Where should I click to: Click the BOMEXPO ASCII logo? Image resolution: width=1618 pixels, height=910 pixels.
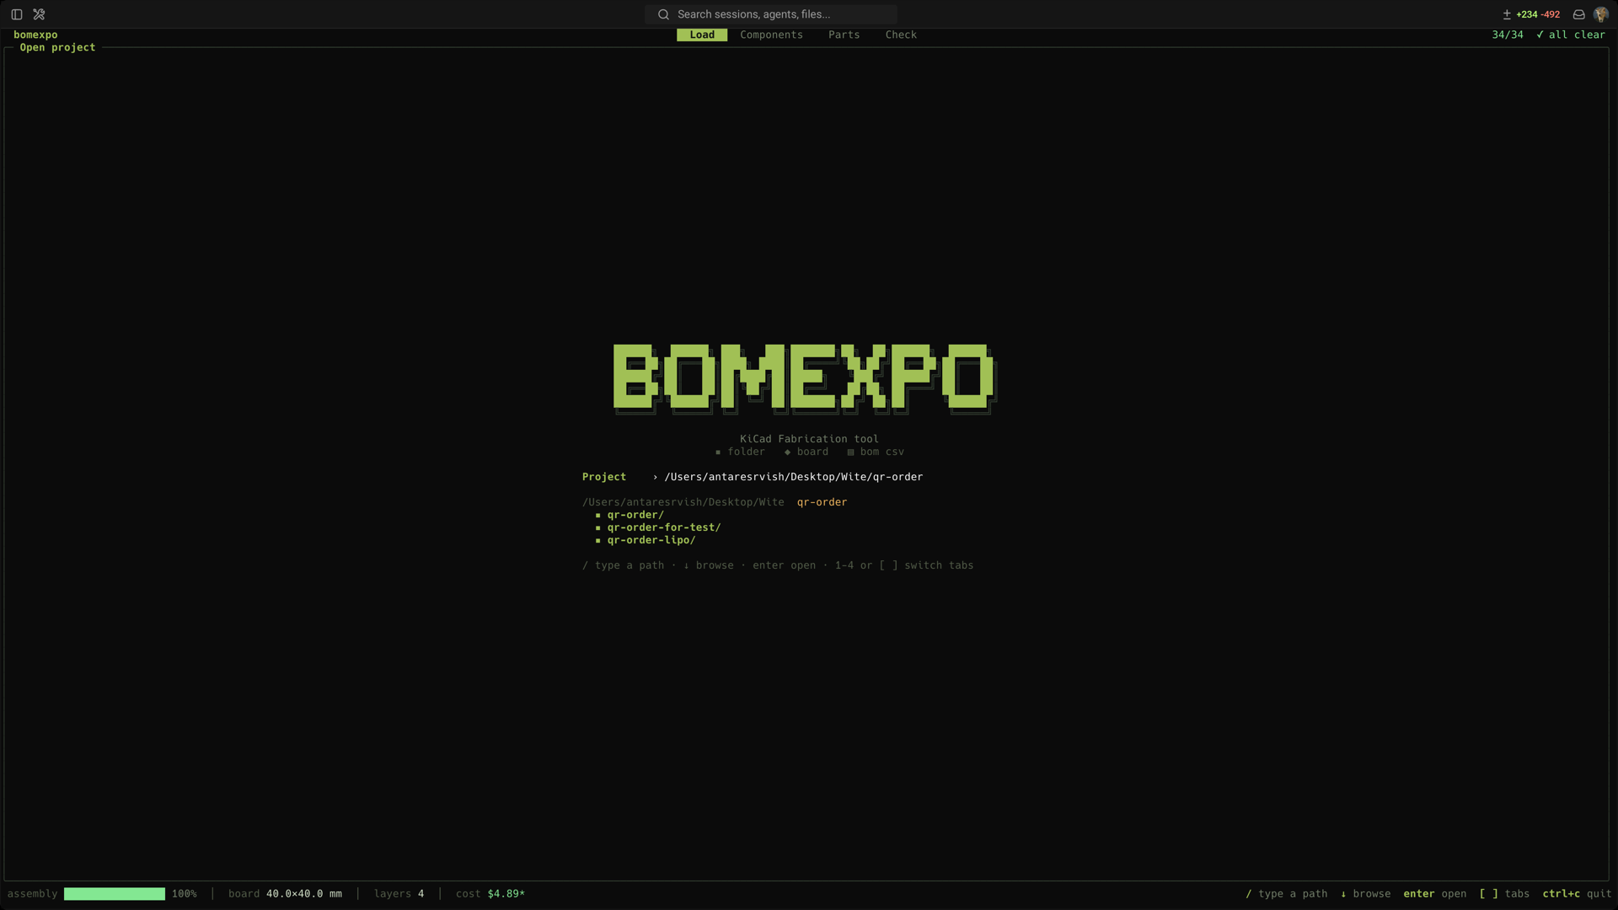[x=805, y=378]
